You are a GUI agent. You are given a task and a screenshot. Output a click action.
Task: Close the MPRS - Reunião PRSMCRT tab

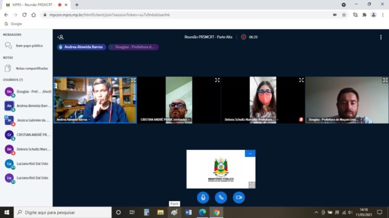point(66,5)
